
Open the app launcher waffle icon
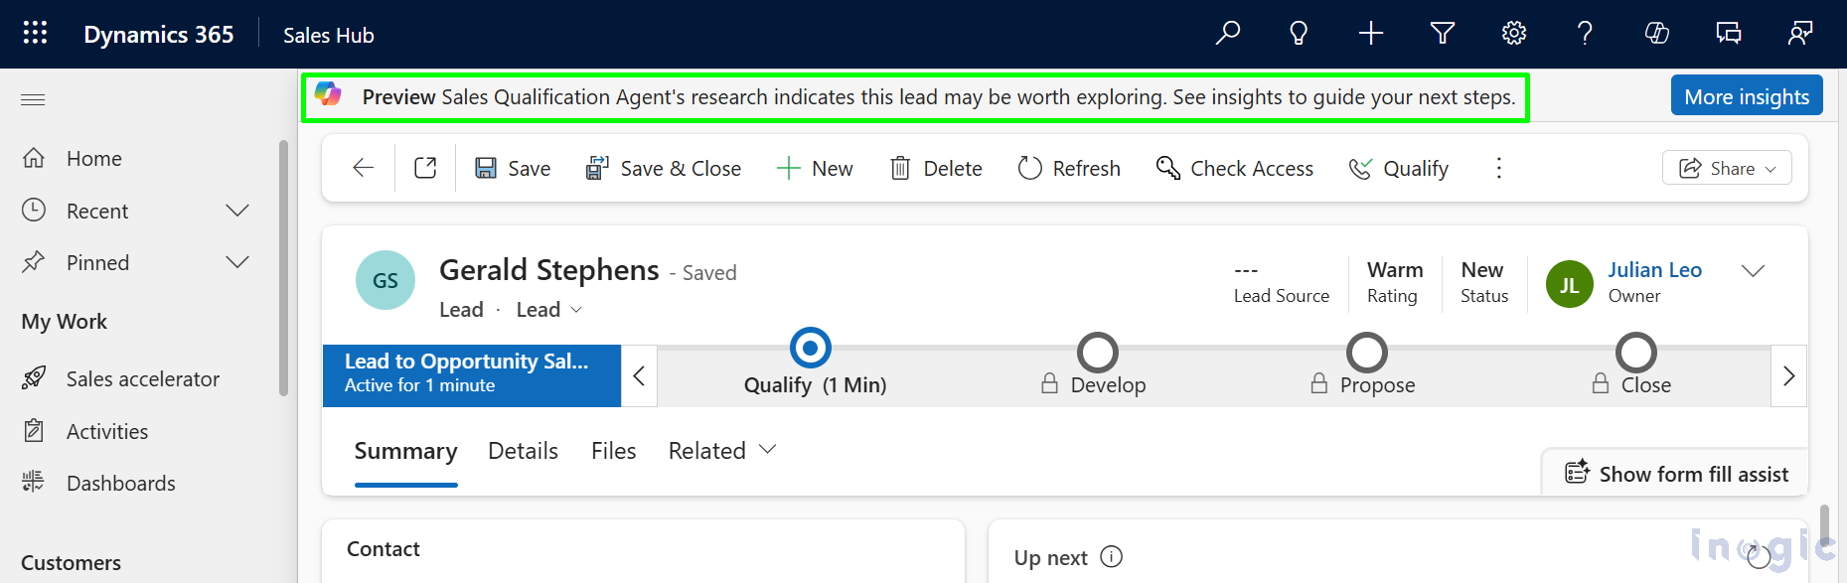35,33
